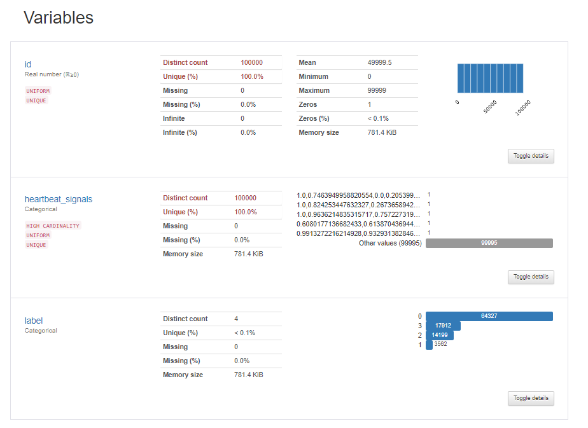Click the UNIQUE tag under heartbeat_signals

pos(36,245)
